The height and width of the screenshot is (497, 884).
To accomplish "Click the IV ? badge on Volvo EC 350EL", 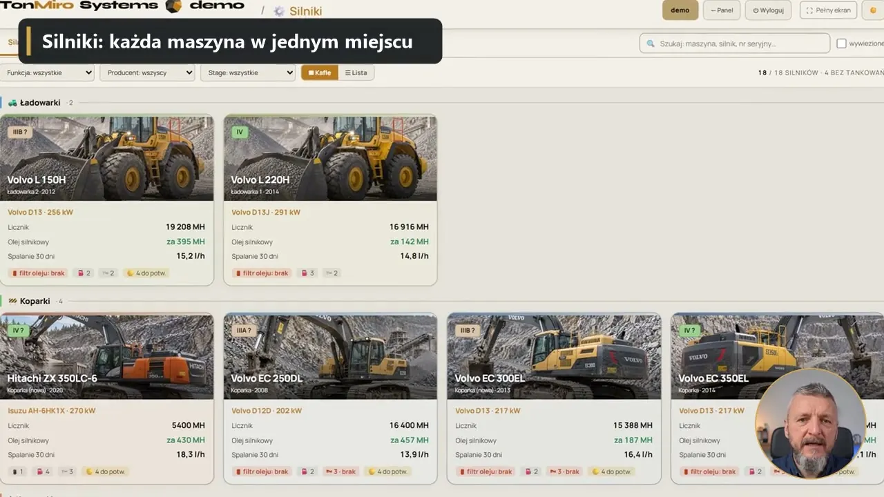I will click(689, 331).
